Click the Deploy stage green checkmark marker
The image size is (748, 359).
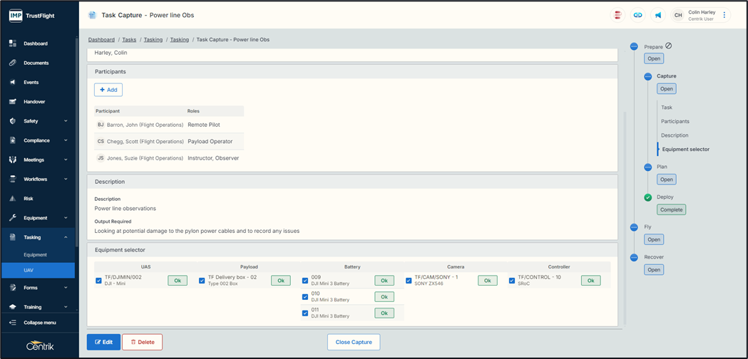[x=647, y=197]
